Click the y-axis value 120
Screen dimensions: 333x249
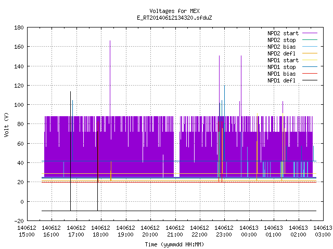click(19, 86)
